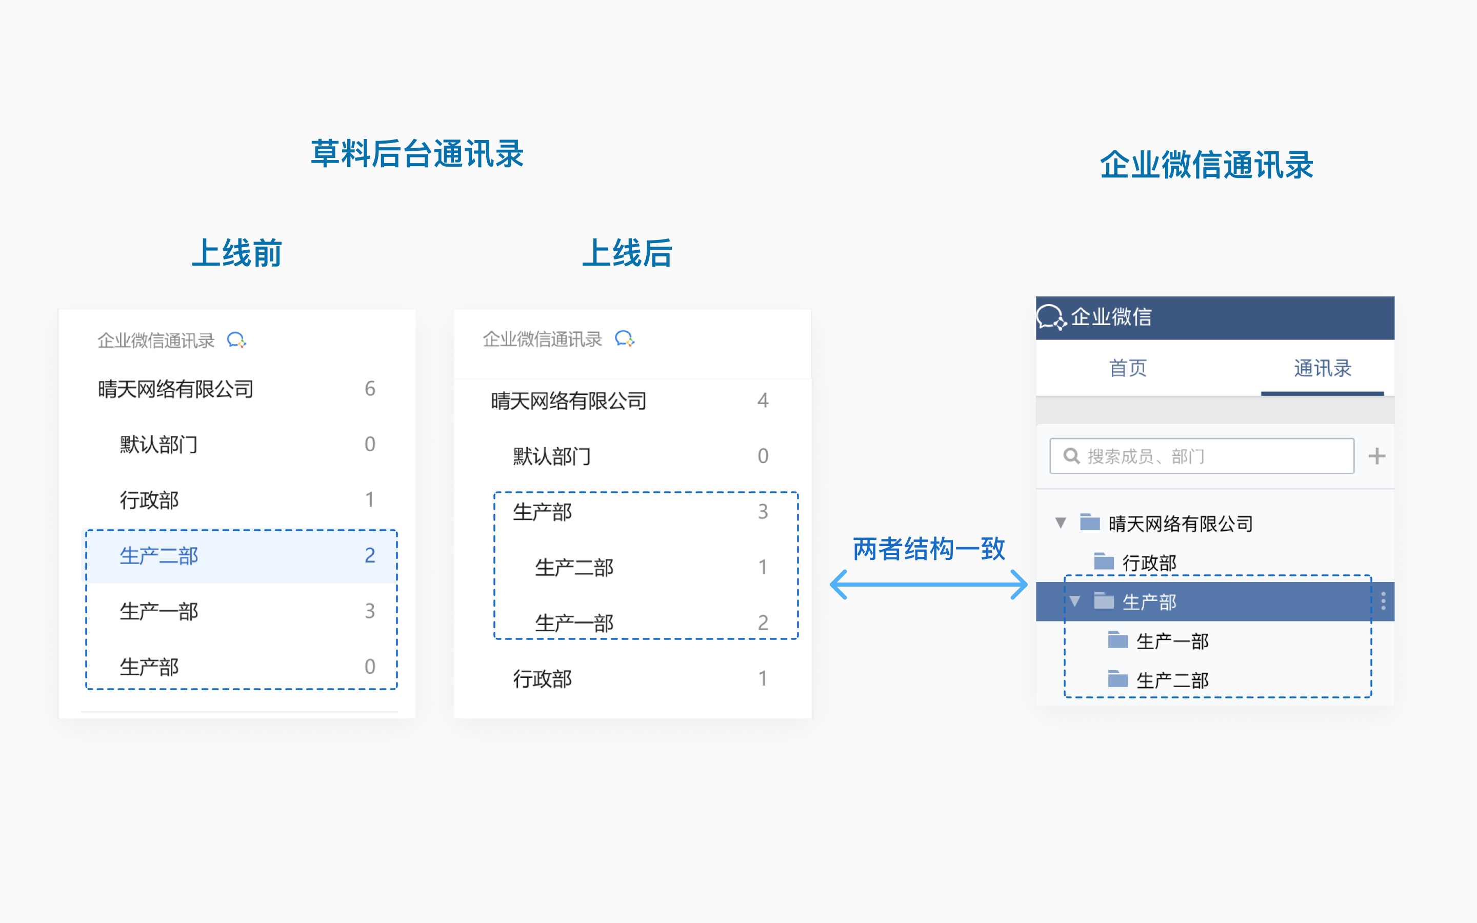Select 行政部 label in 企业微信 tree
Image resolution: width=1477 pixels, height=923 pixels.
tap(1149, 562)
